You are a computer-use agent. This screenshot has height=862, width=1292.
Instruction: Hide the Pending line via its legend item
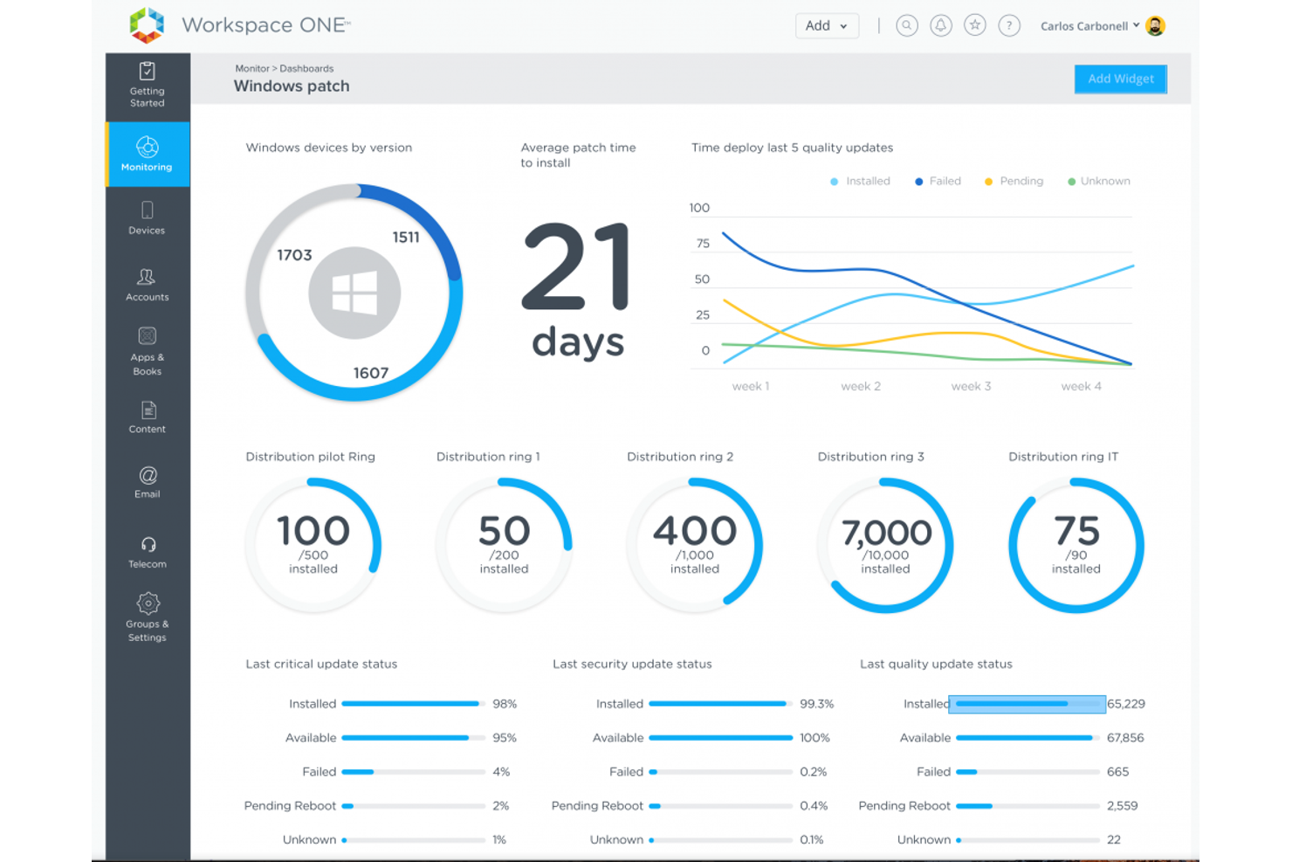tap(1013, 181)
